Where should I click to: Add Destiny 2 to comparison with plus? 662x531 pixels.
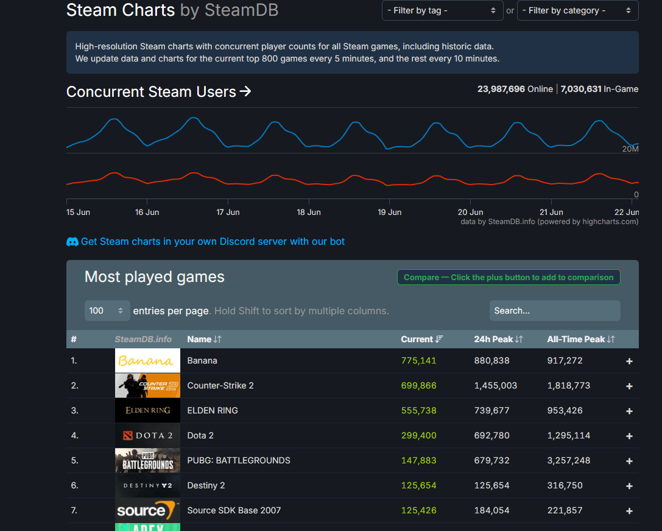[x=629, y=486]
